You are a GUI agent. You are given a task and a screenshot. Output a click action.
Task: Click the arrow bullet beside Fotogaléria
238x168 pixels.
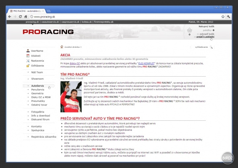coord(28,112)
